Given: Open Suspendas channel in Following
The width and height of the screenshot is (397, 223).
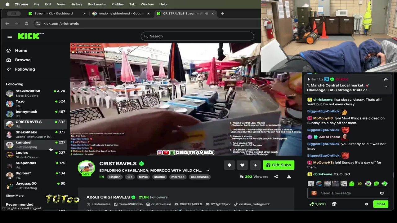Looking at the screenshot, I should [x=36, y=165].
